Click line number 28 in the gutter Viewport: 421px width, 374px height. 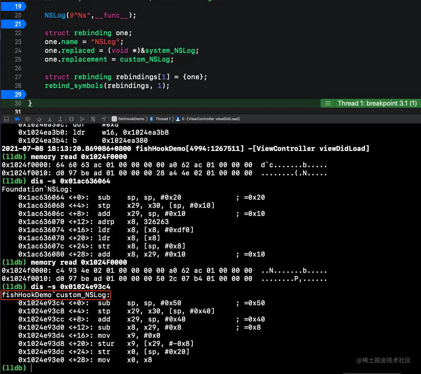pos(18,86)
